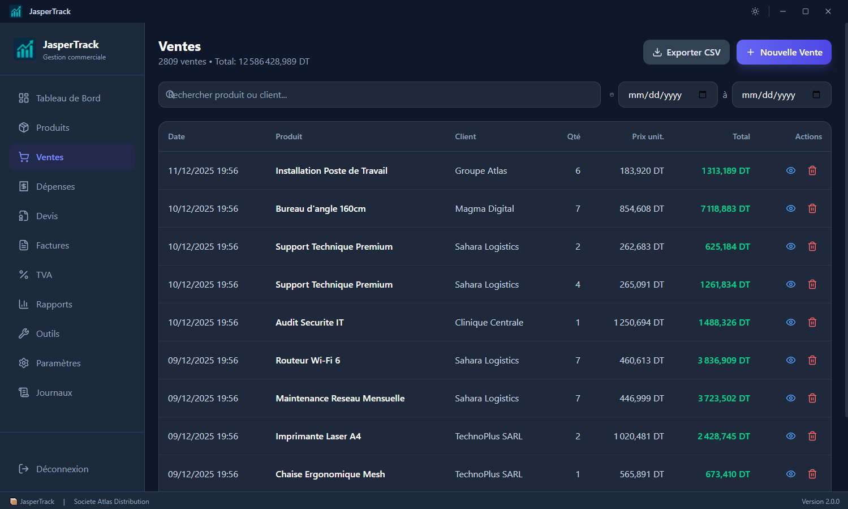
Task: Click the small filter icon before the dates
Action: point(612,95)
